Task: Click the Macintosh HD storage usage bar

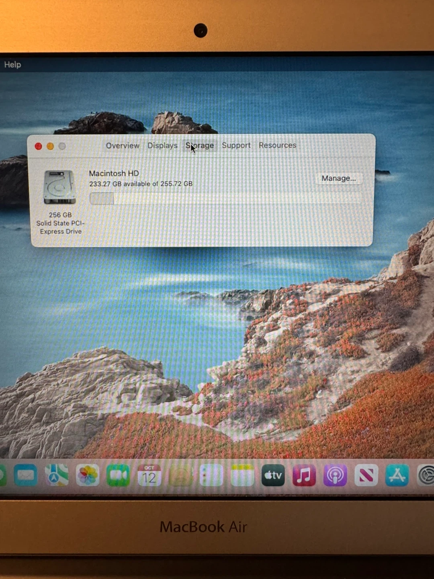Action: click(225, 198)
